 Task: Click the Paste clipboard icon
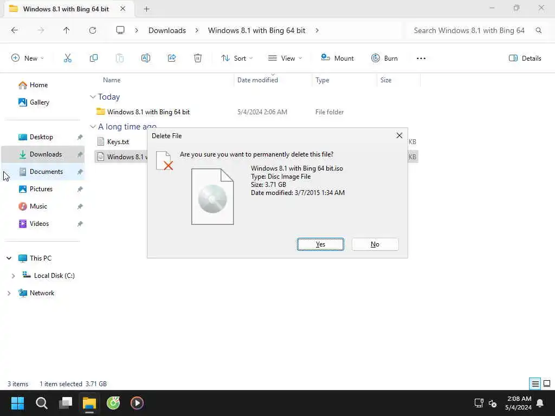(x=120, y=58)
